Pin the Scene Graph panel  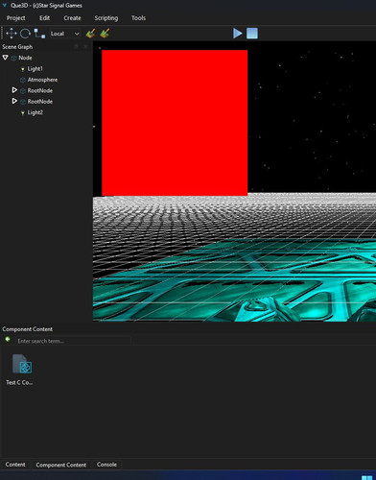(76, 47)
